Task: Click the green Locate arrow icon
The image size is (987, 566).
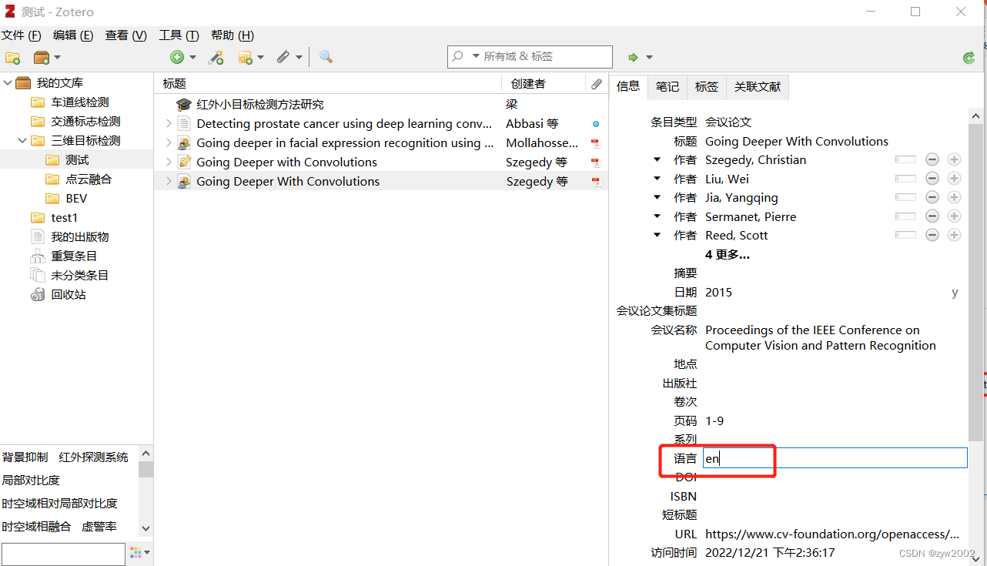Action: tap(633, 57)
